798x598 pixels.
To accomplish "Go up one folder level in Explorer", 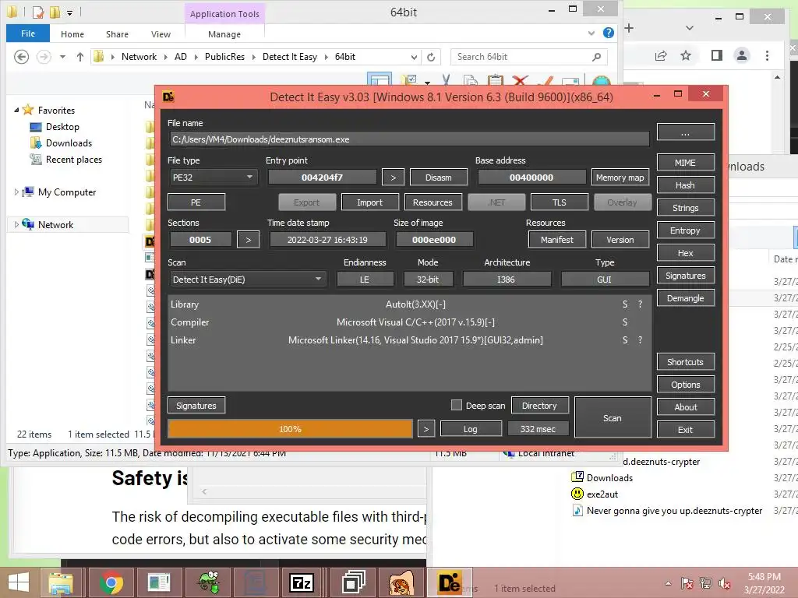I will click(x=80, y=57).
